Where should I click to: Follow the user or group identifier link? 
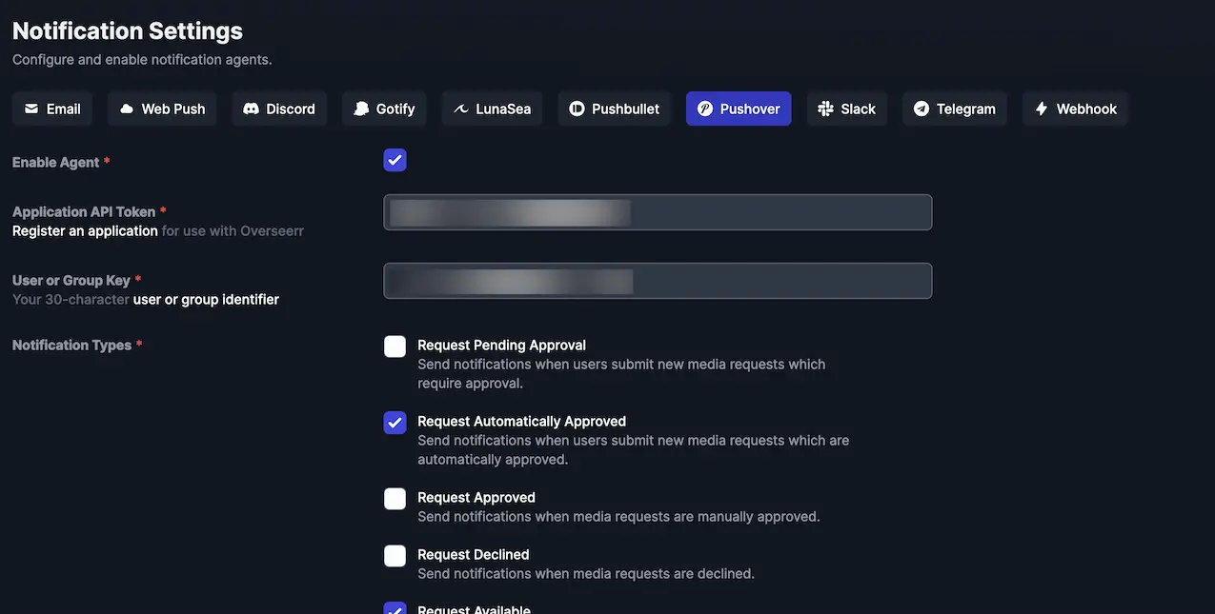pyautogui.click(x=206, y=300)
